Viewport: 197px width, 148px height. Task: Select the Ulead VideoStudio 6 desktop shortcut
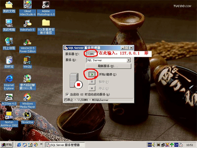[x=28, y=8]
